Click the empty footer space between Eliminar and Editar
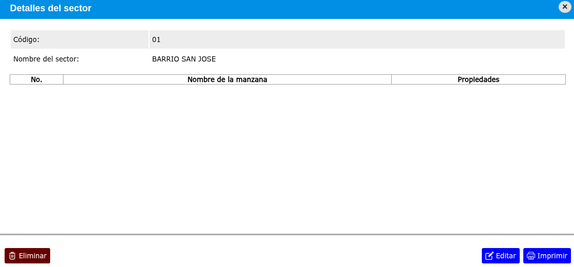Screen dimensions: 574x267 click(266, 256)
